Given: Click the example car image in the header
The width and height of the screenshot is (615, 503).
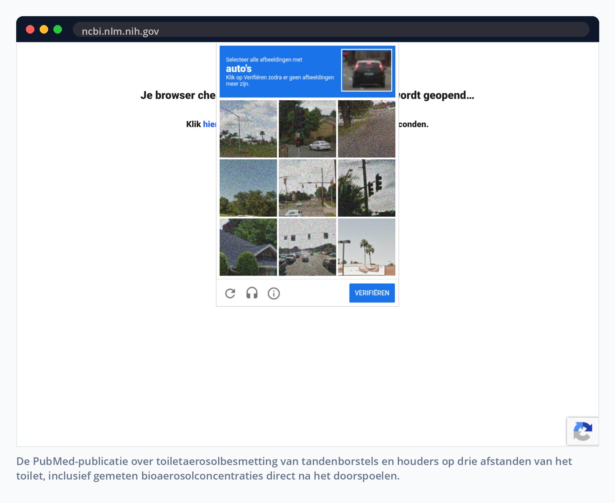Looking at the screenshot, I should (367, 70).
